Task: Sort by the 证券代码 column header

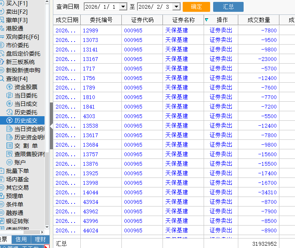Action: click(142, 20)
